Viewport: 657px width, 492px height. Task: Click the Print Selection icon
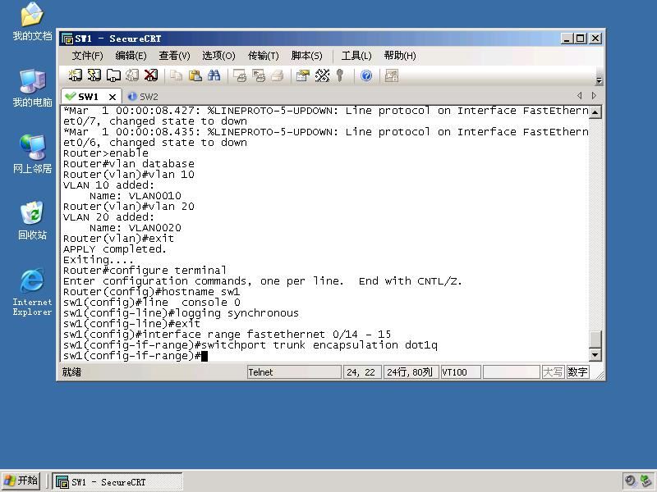(x=259, y=75)
